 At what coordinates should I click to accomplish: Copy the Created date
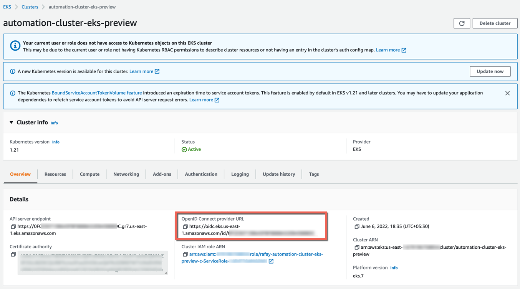pyautogui.click(x=356, y=227)
